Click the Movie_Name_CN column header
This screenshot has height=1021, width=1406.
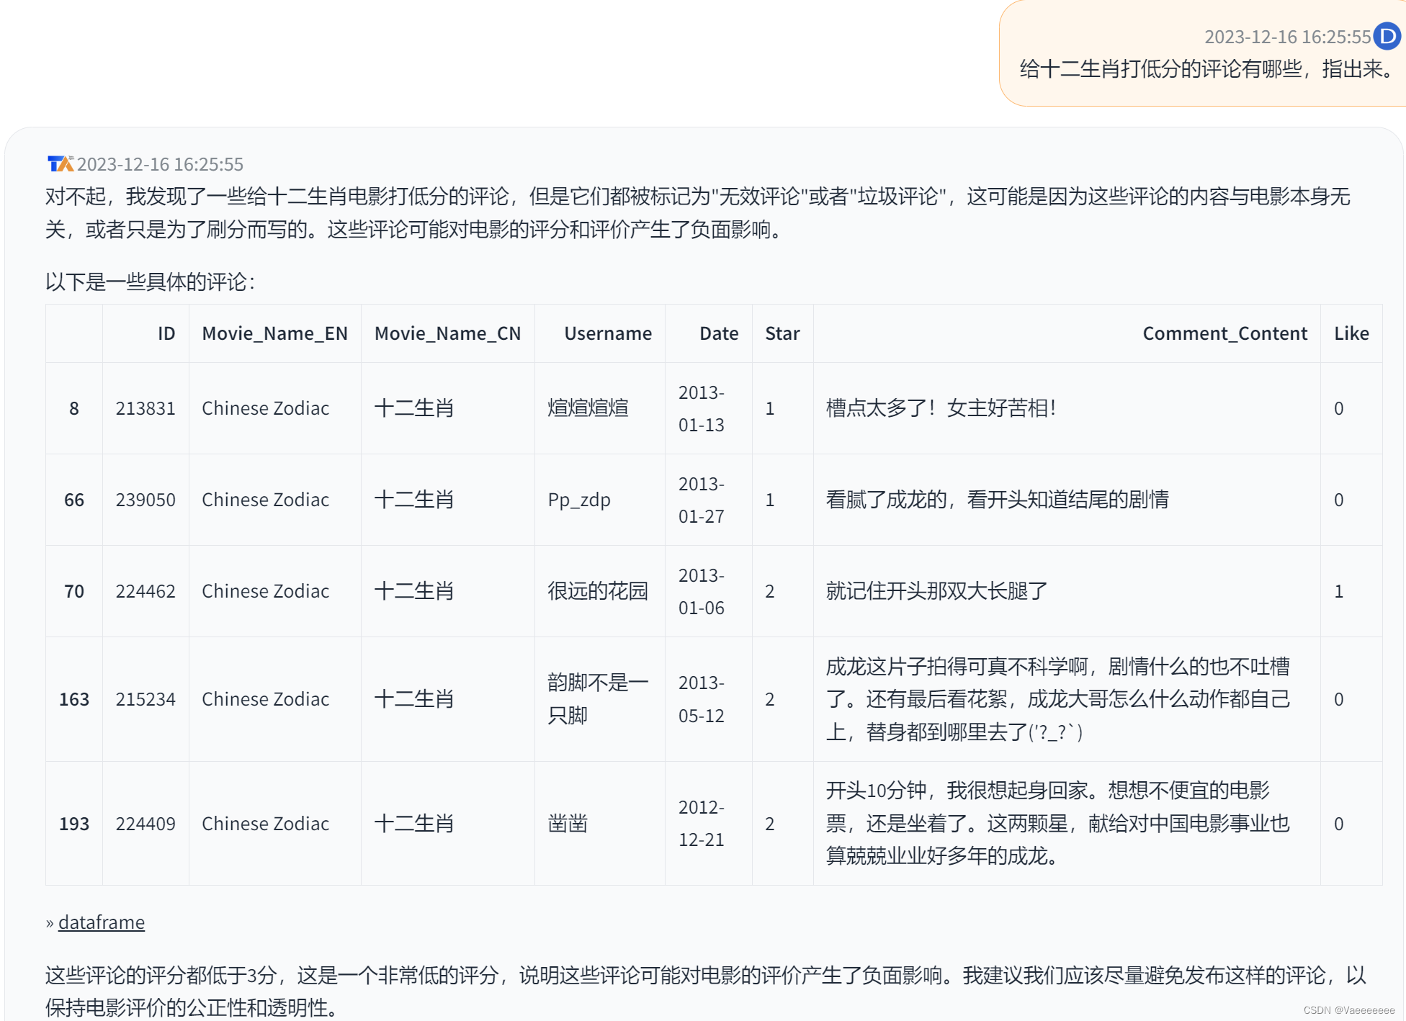coord(447,333)
